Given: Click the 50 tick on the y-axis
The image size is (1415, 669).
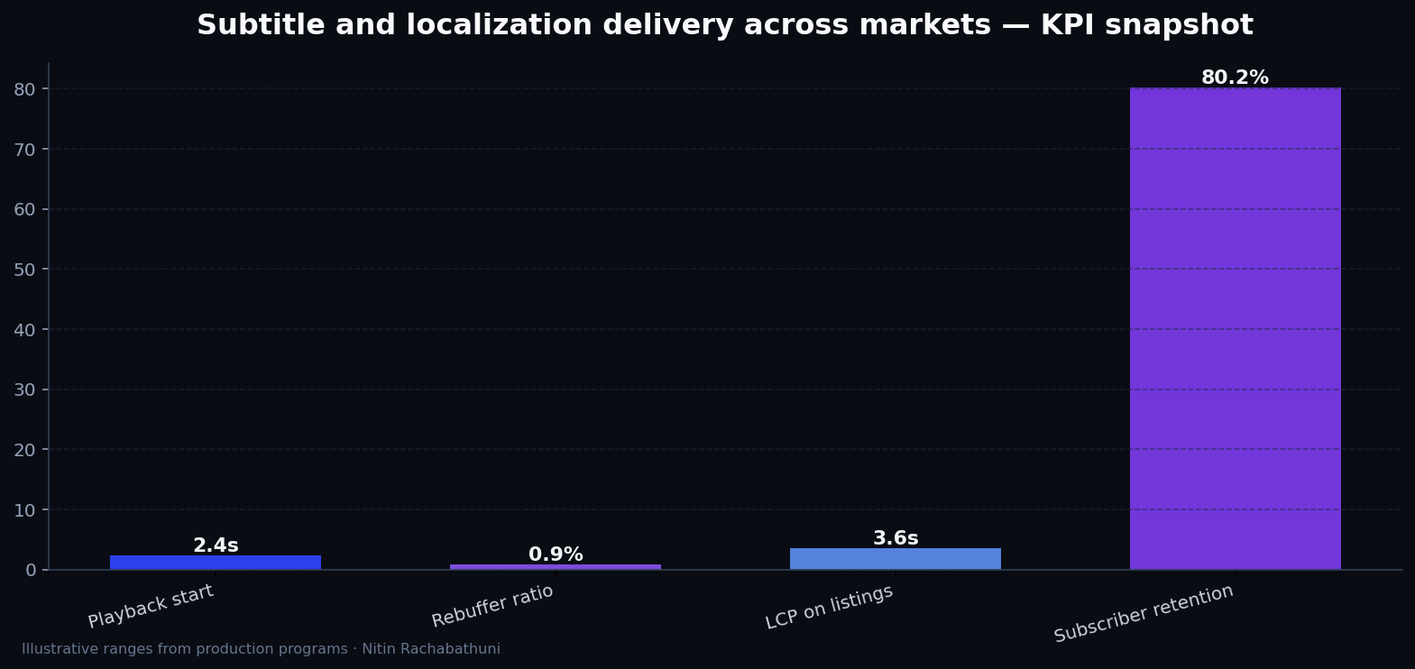Looking at the screenshot, I should pos(24,270).
